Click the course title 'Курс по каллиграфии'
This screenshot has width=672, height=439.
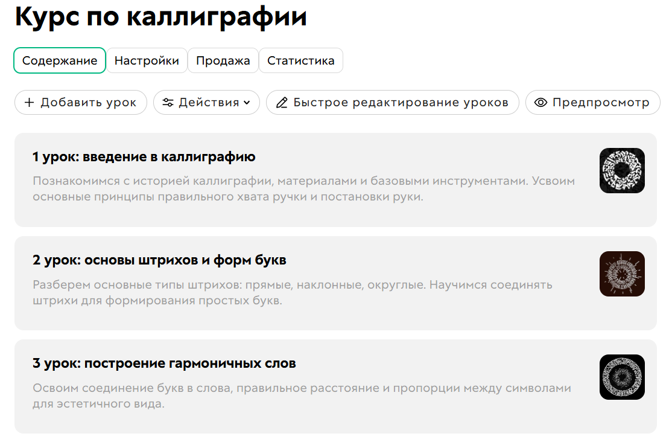[160, 17]
